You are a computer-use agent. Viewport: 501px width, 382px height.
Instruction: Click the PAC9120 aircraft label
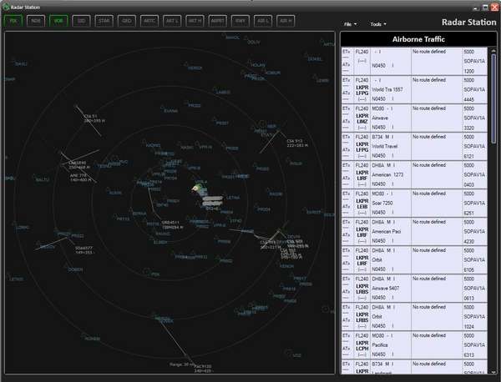(x=203, y=367)
